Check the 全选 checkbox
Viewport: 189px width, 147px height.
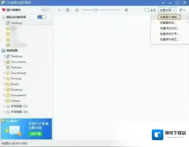147,10
